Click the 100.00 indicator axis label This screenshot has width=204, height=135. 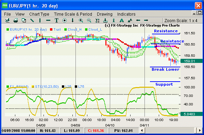click(189, 87)
